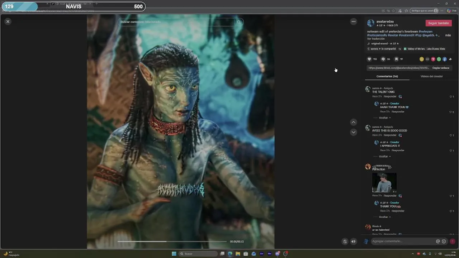Like the 'THE TALENT OMG' comment
Screen dimensions: 459x258
[451, 96]
